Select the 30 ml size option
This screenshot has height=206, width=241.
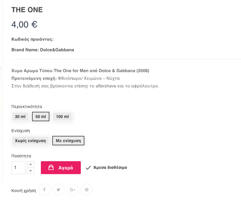20,117
